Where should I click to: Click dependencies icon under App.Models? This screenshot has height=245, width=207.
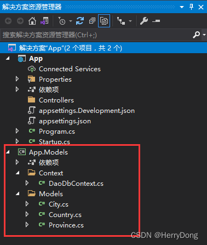point(32,162)
